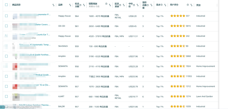Select the AJART row checkbox

click(6, 96)
